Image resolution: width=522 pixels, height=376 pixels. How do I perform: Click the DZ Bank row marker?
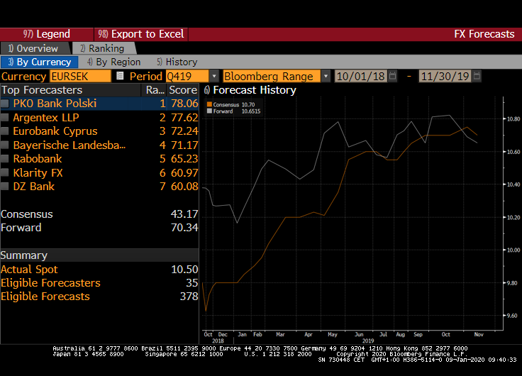point(6,187)
